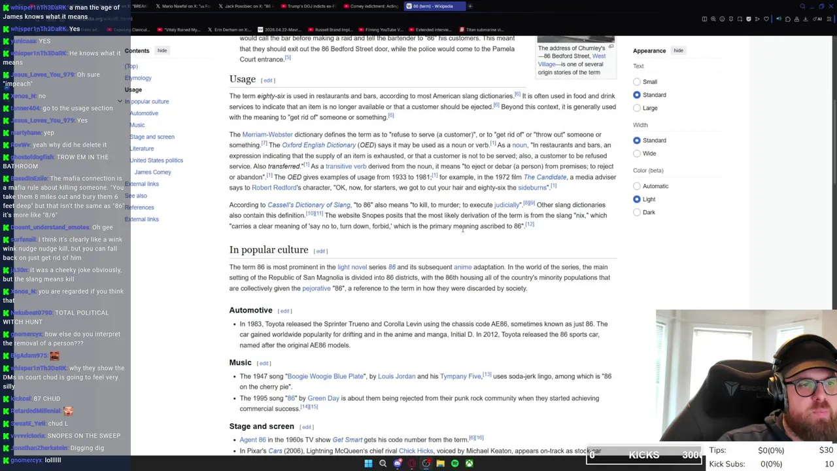Viewport: 837px width, 471px height.
Task: Click the split screen icon in browser toolbar
Action: 704,19
